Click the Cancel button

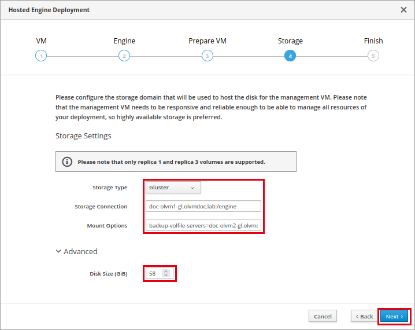323,316
